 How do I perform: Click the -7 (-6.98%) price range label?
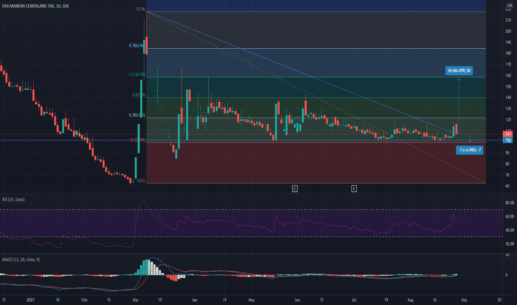(x=469, y=150)
